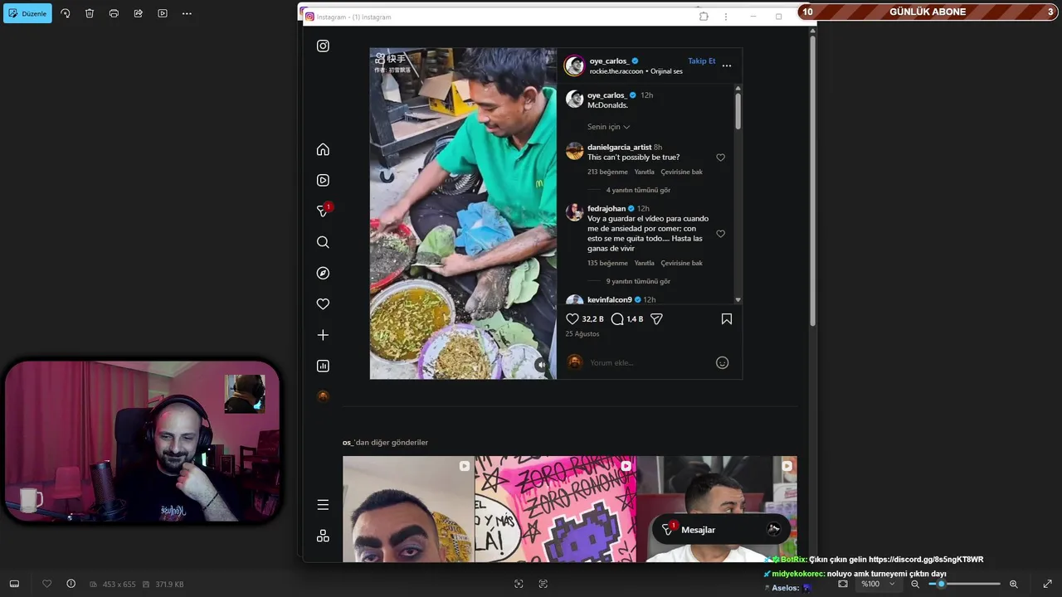Zoom in with the plus magnifier
Image resolution: width=1062 pixels, height=597 pixels.
pyautogui.click(x=1013, y=584)
